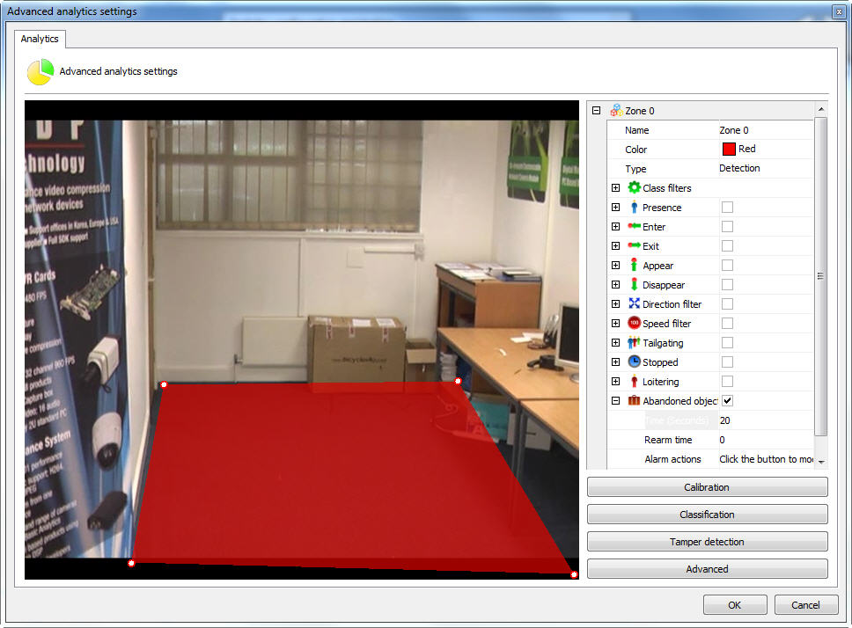
Task: Click the Speed filter red icon
Action: (x=634, y=323)
